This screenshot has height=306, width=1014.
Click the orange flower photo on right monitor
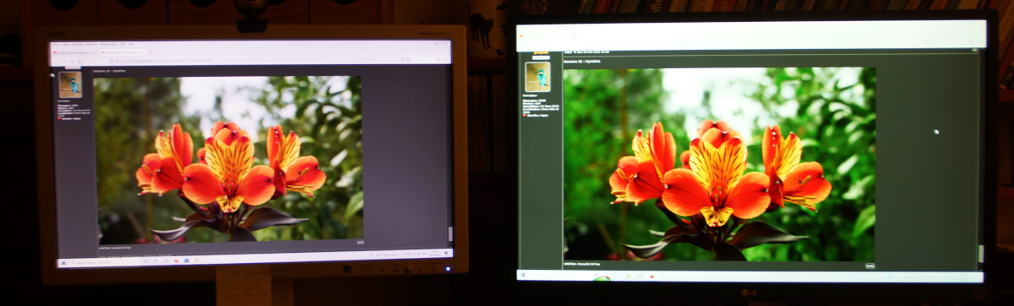coord(719,164)
